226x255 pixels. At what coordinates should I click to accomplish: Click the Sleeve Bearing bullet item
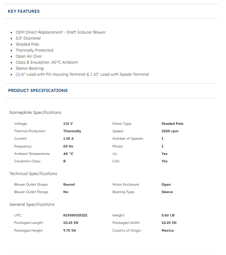click(29, 68)
